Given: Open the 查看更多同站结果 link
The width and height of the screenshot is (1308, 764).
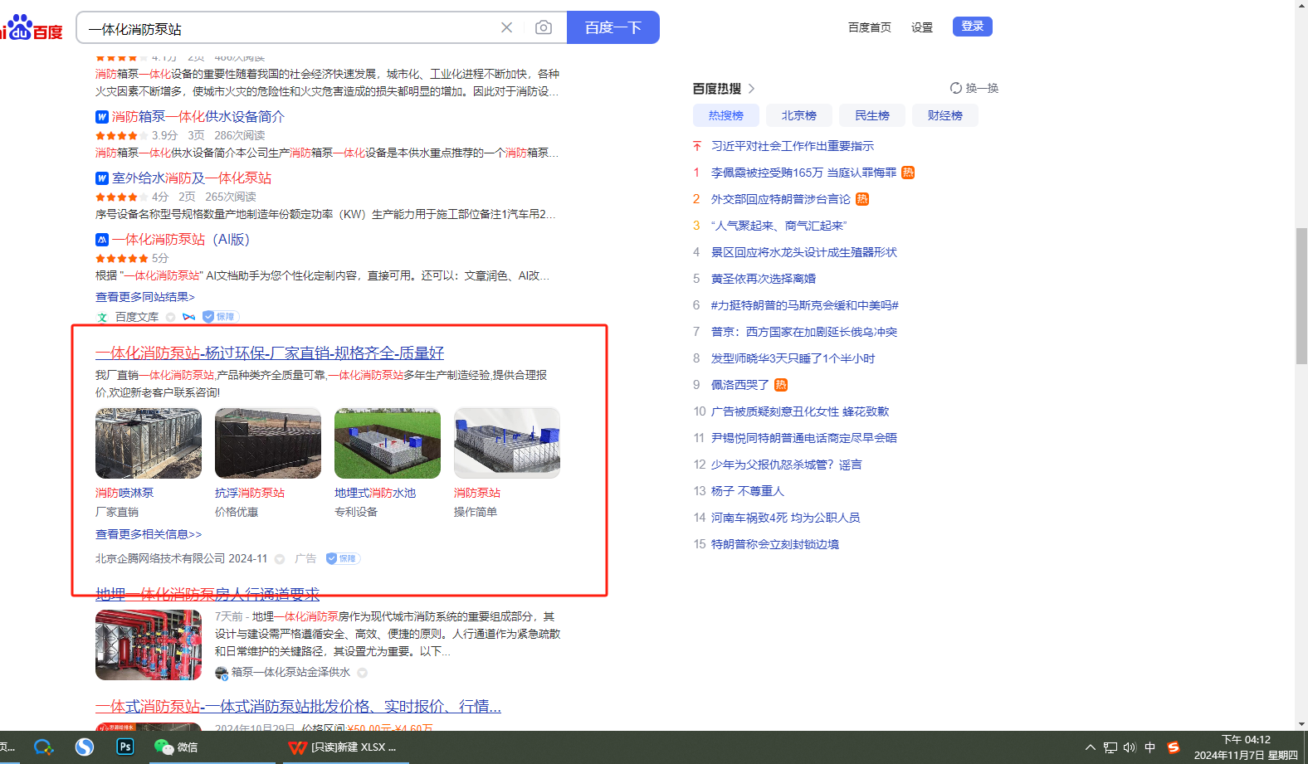Looking at the screenshot, I should click(145, 297).
